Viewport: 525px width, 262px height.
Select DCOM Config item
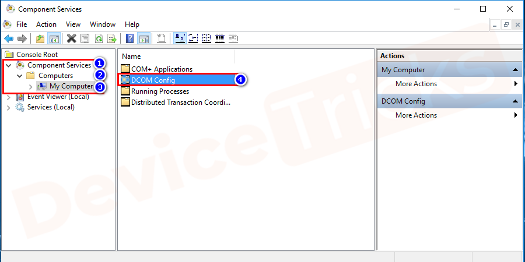153,80
